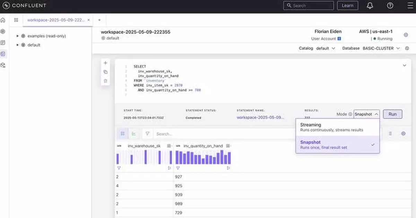Open the results settings gear icon
Image resolution: width=416 pixels, height=218 pixels.
click(402, 133)
